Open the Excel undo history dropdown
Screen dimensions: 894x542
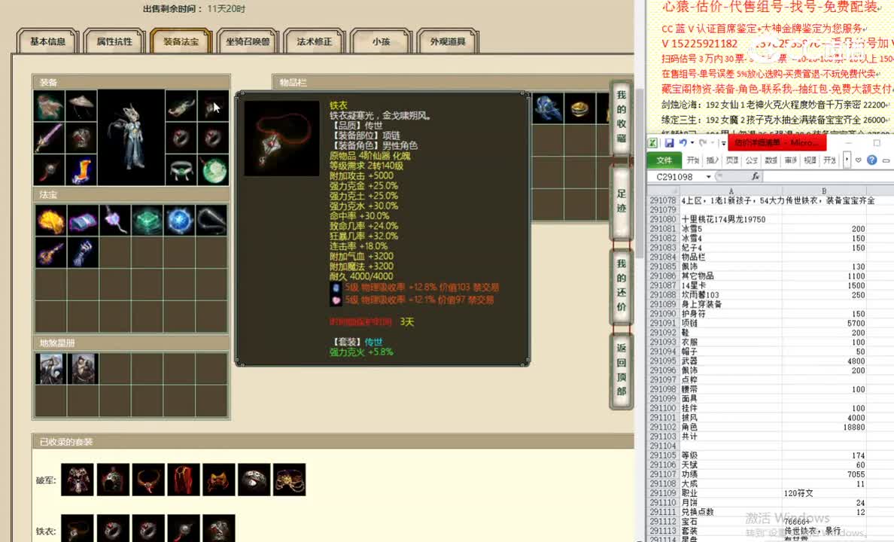(x=692, y=142)
